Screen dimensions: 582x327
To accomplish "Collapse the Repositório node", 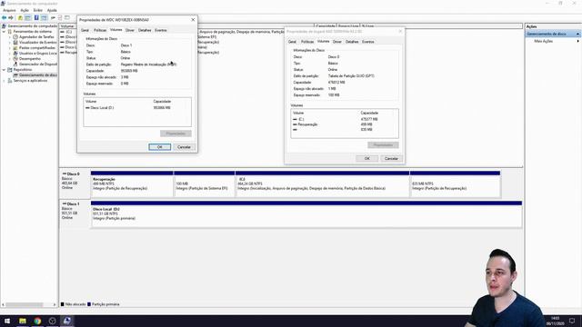I will coord(4,70).
